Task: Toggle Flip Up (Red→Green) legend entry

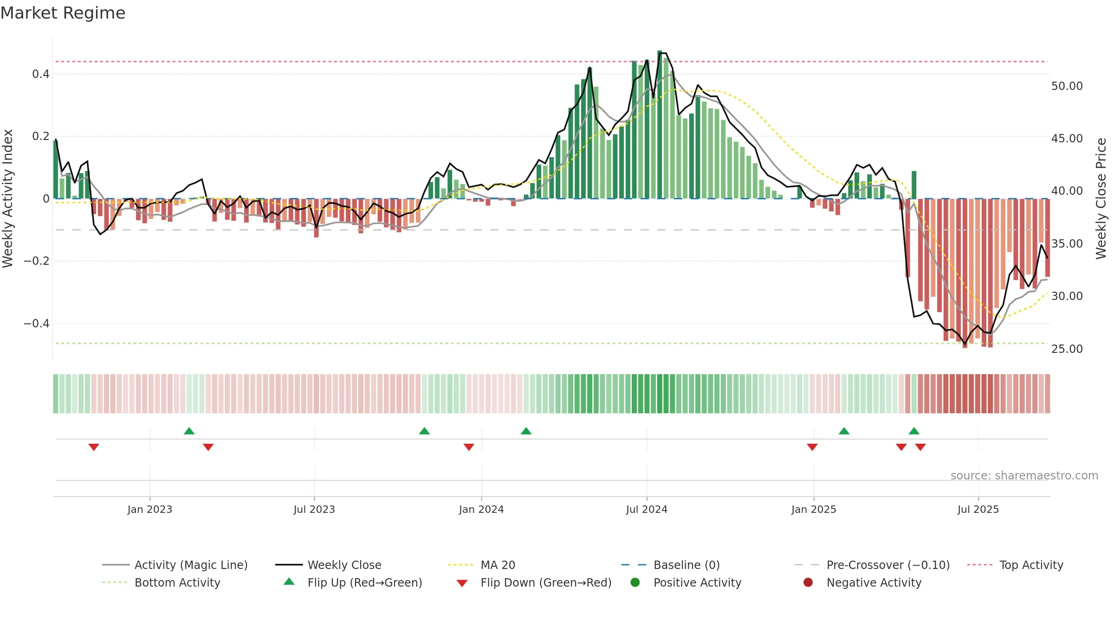Action: (353, 582)
